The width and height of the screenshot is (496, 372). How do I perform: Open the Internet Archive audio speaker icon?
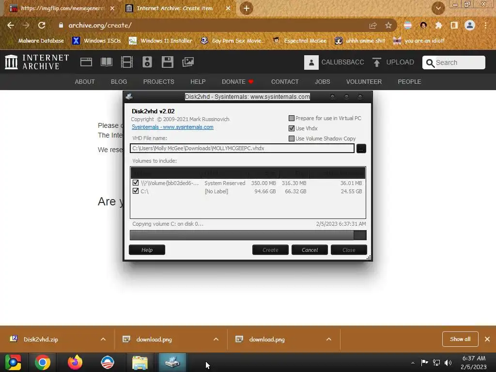point(147,62)
